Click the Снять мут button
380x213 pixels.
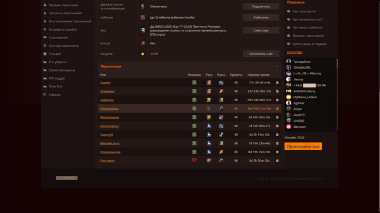pos(261,30)
